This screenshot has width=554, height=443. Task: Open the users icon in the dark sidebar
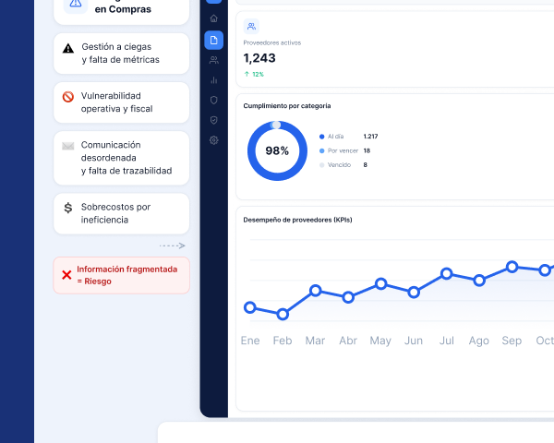coord(214,60)
